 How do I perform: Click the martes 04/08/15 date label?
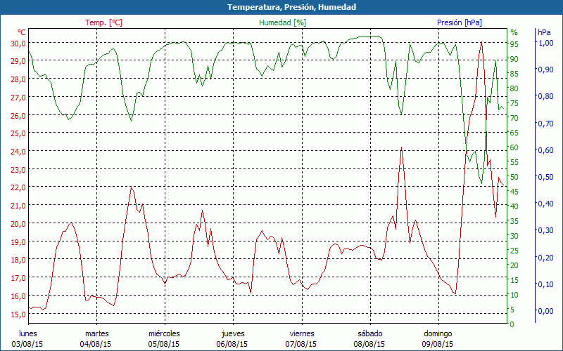point(96,339)
